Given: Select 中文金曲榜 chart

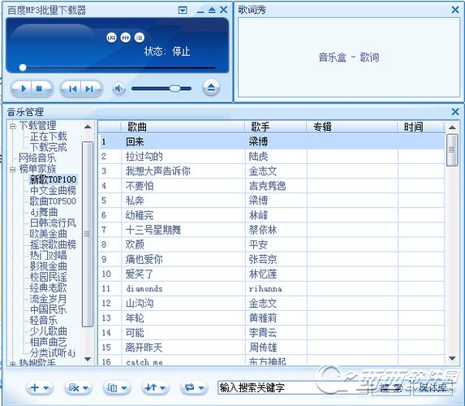Looking at the screenshot, I should pos(53,190).
